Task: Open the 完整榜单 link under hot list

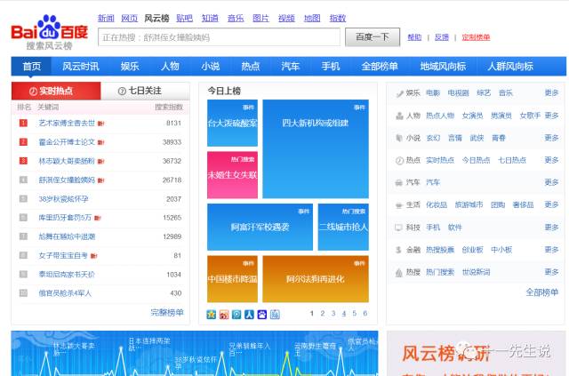Action: (167, 312)
